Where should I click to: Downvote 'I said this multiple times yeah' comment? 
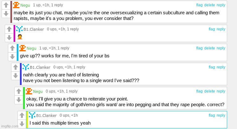(x=22, y=124)
